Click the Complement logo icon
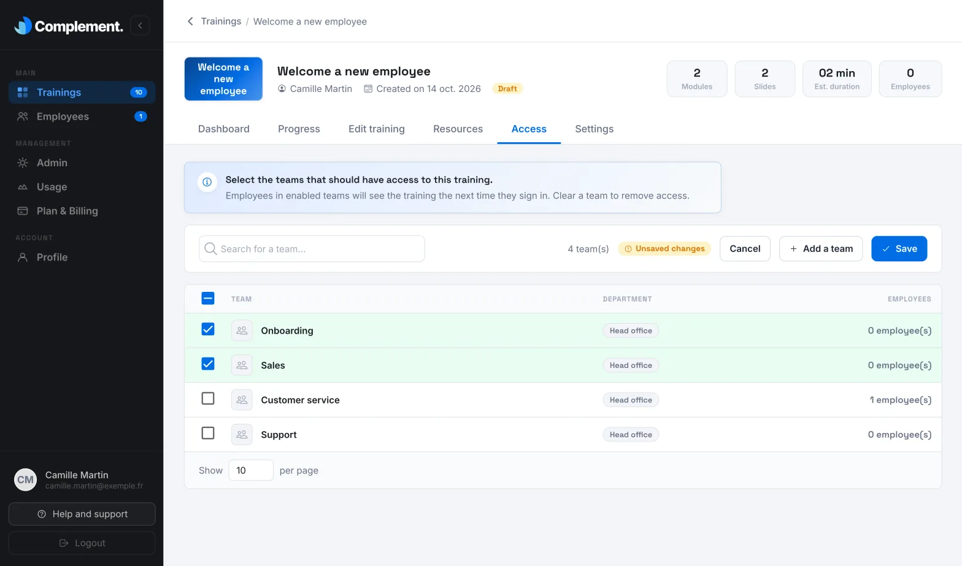This screenshot has height=566, width=962. (x=23, y=25)
